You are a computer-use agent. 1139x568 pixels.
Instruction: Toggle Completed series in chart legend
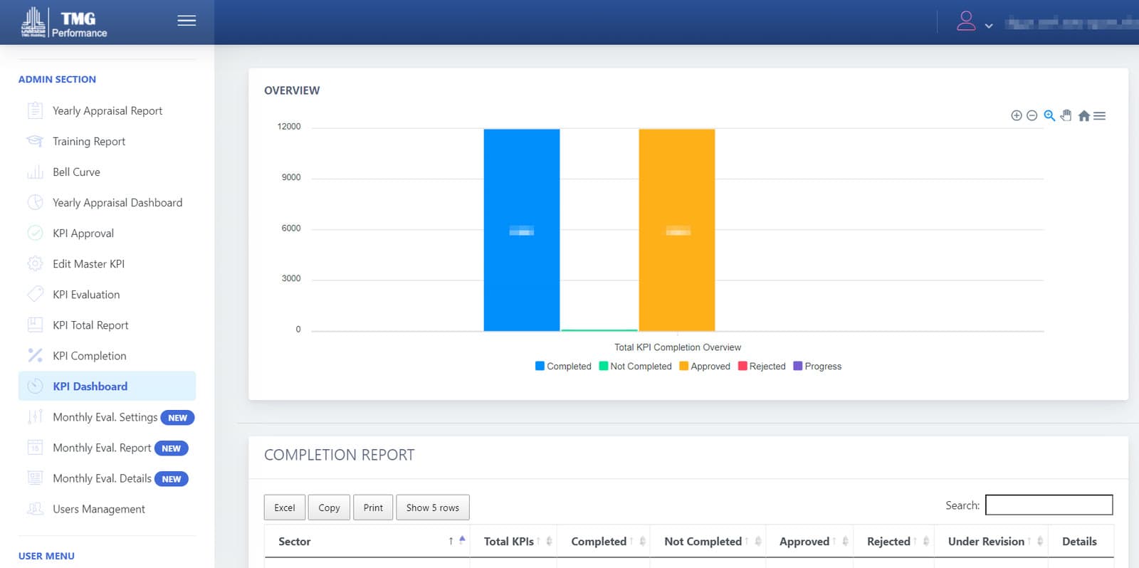(x=563, y=366)
